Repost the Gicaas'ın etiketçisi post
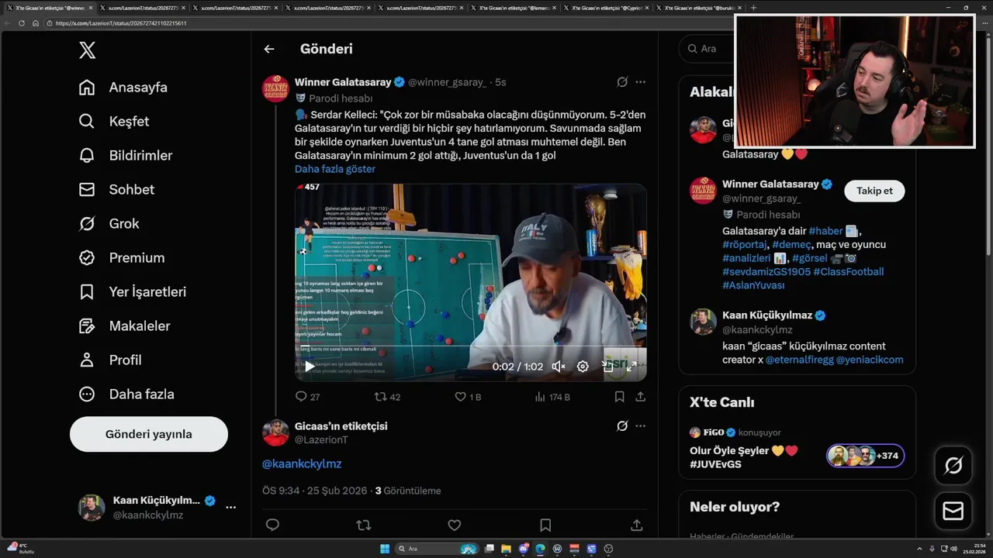 pyautogui.click(x=363, y=525)
